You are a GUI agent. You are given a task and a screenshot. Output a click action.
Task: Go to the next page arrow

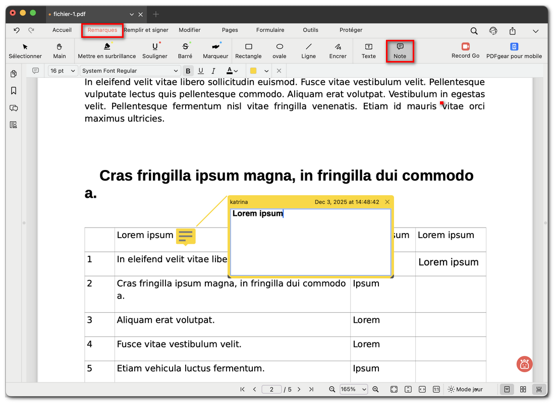(299, 389)
